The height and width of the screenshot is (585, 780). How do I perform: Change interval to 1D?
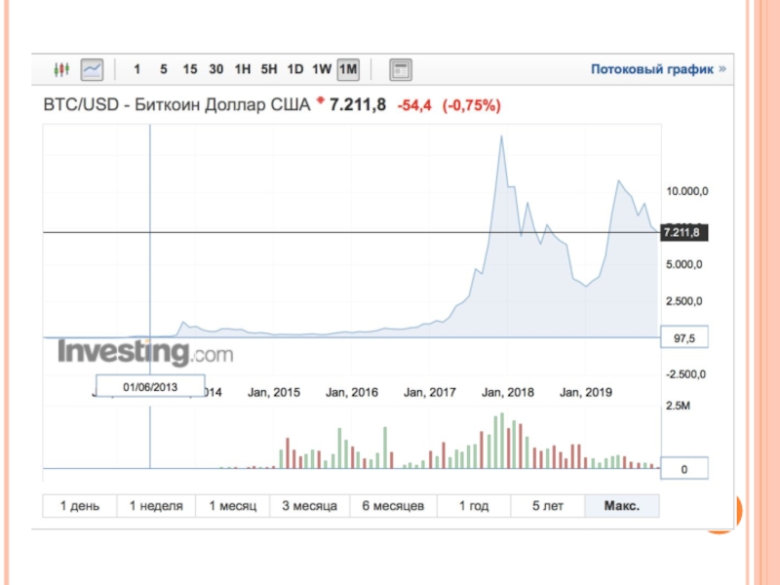point(295,69)
